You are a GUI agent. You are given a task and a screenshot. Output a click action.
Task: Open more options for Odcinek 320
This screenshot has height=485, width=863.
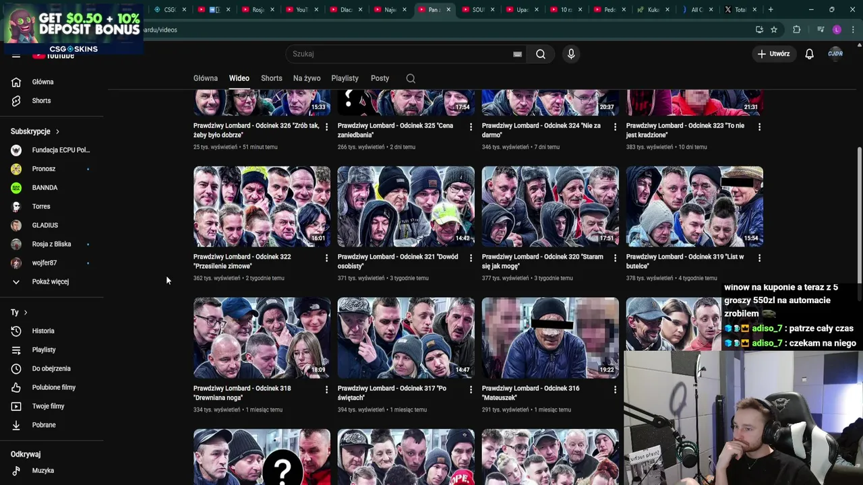click(615, 258)
